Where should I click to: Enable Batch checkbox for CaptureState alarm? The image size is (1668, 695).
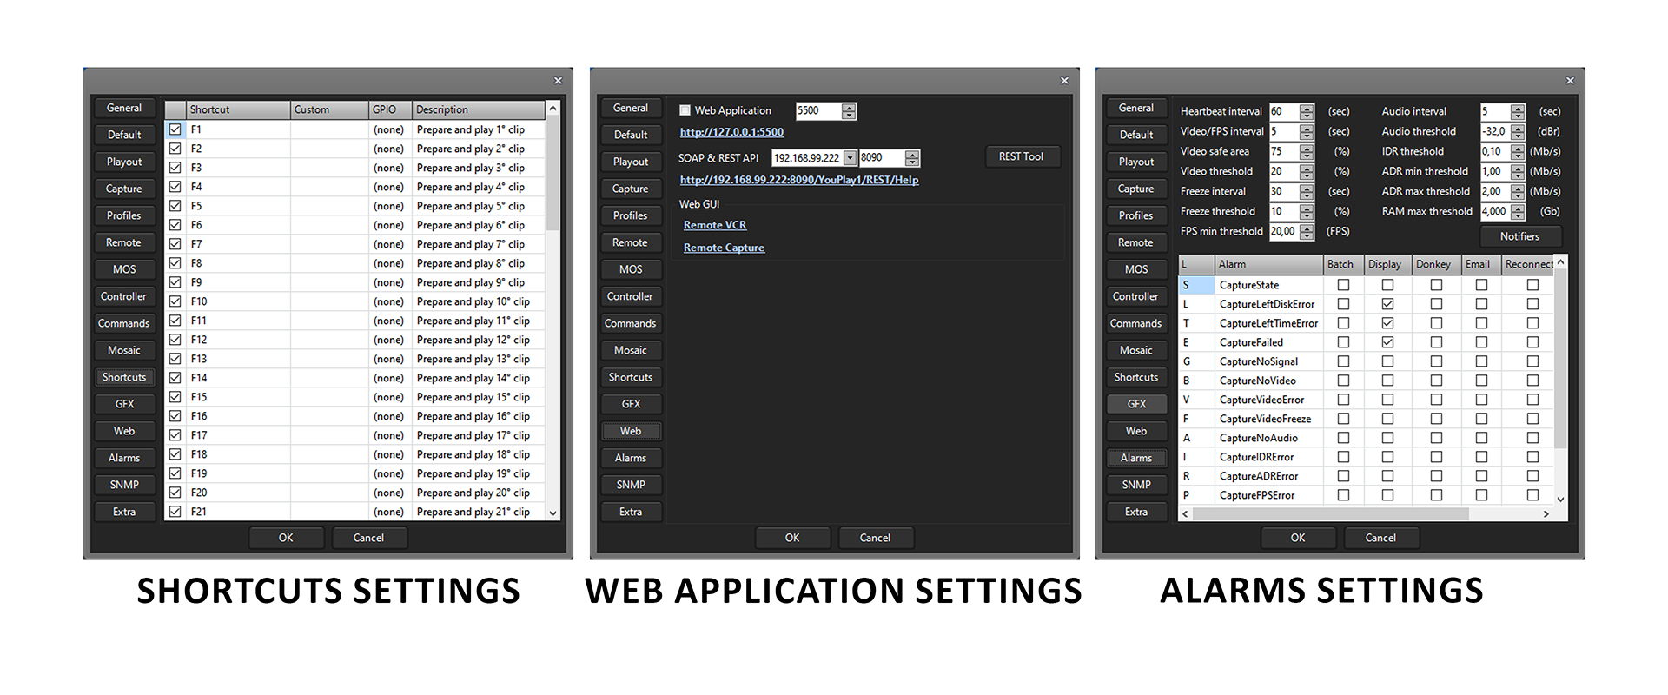pyautogui.click(x=1343, y=285)
